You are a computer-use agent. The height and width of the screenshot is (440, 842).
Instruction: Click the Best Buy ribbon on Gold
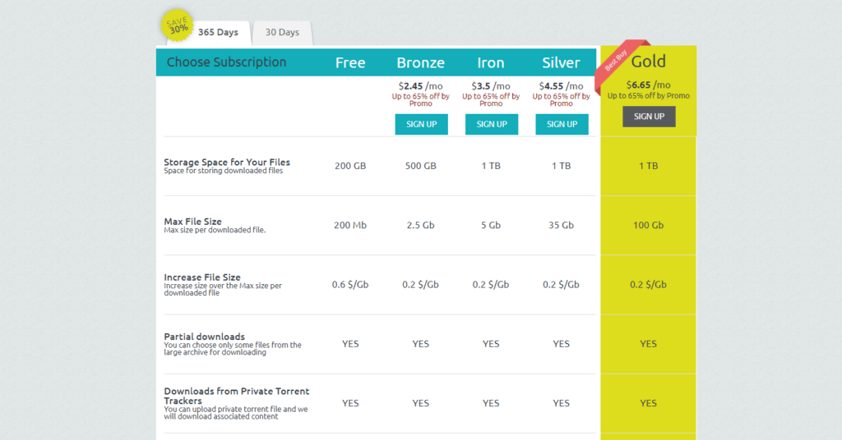pyautogui.click(x=617, y=61)
